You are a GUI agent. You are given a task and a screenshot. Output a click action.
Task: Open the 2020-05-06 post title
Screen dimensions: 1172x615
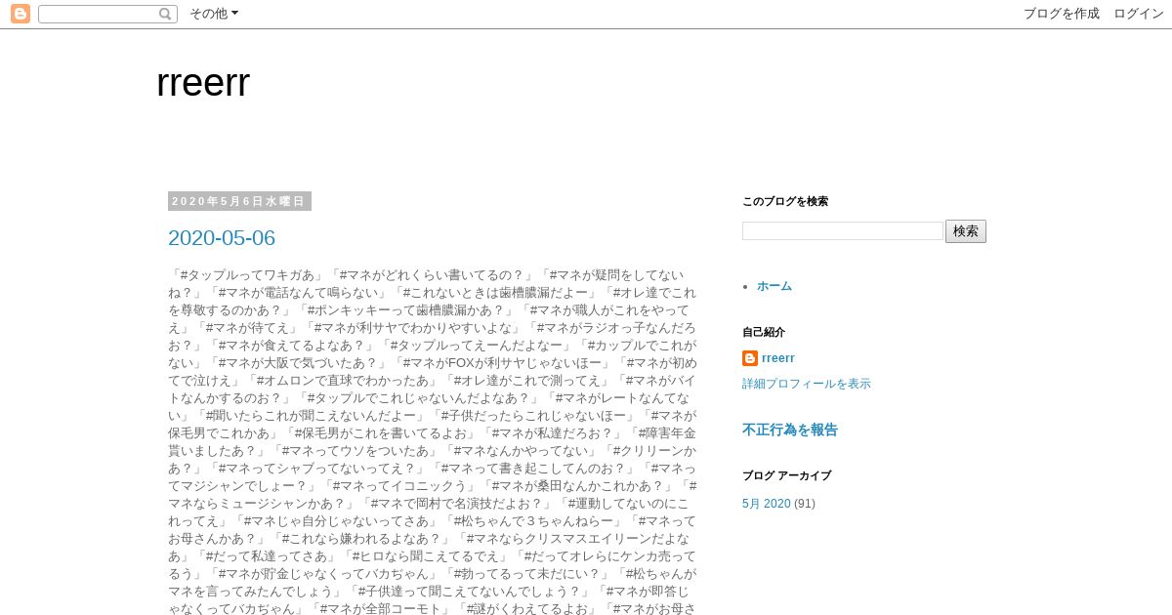pos(222,238)
